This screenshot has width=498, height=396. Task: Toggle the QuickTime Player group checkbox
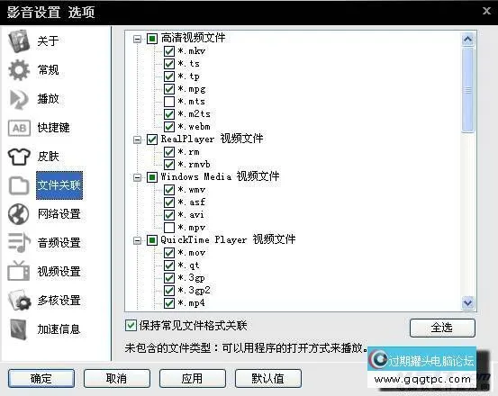[x=152, y=240]
